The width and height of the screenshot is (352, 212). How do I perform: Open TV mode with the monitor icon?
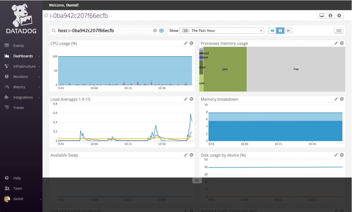click(x=321, y=15)
